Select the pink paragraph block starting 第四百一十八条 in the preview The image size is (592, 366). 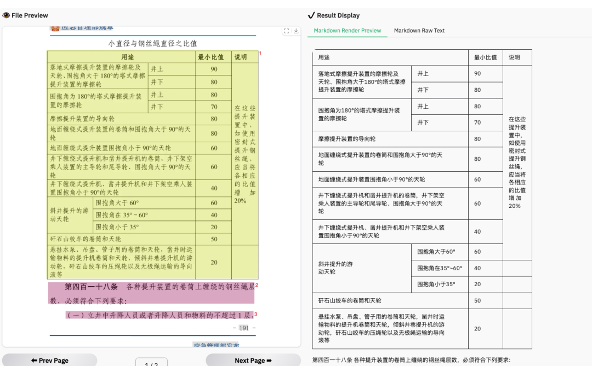[151, 293]
